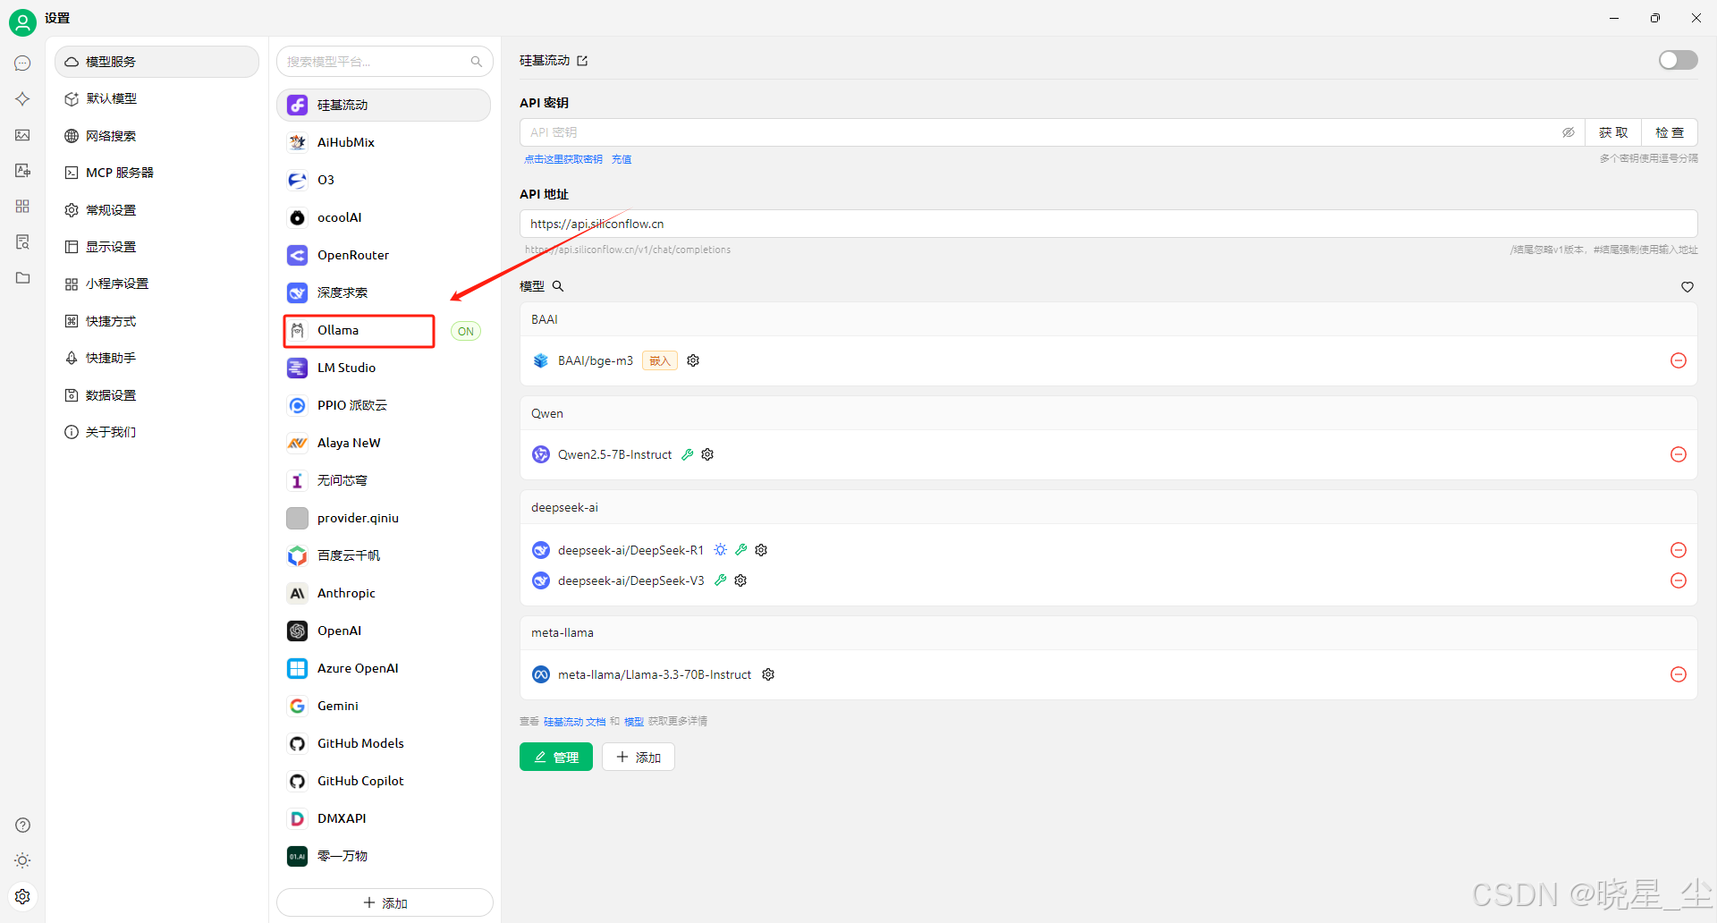Open the agents sparkle icon in sidebar
The image size is (1717, 923).
coord(22,99)
